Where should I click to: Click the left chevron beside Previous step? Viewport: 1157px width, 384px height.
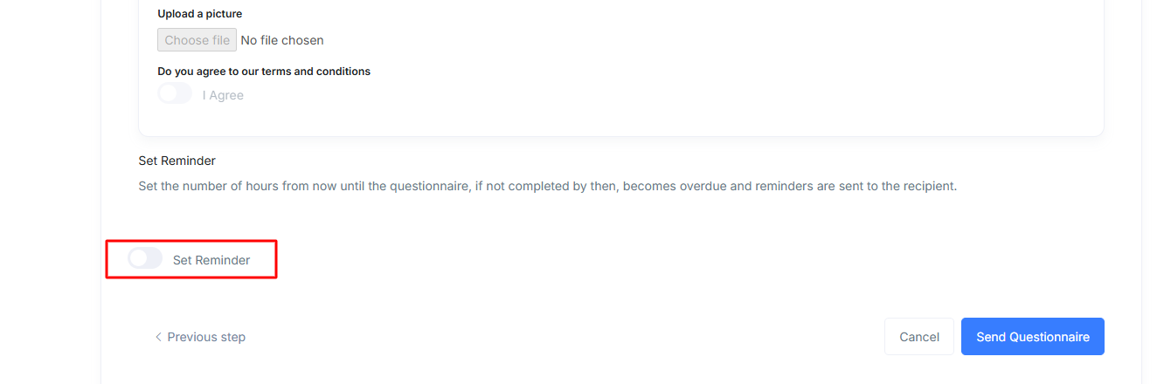tap(158, 337)
